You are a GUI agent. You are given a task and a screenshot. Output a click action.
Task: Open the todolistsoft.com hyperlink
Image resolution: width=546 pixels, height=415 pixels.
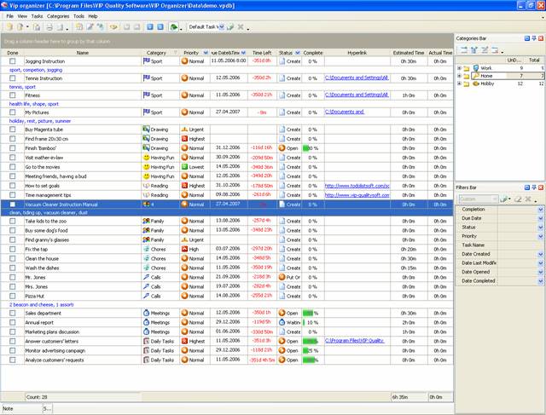[357, 185]
